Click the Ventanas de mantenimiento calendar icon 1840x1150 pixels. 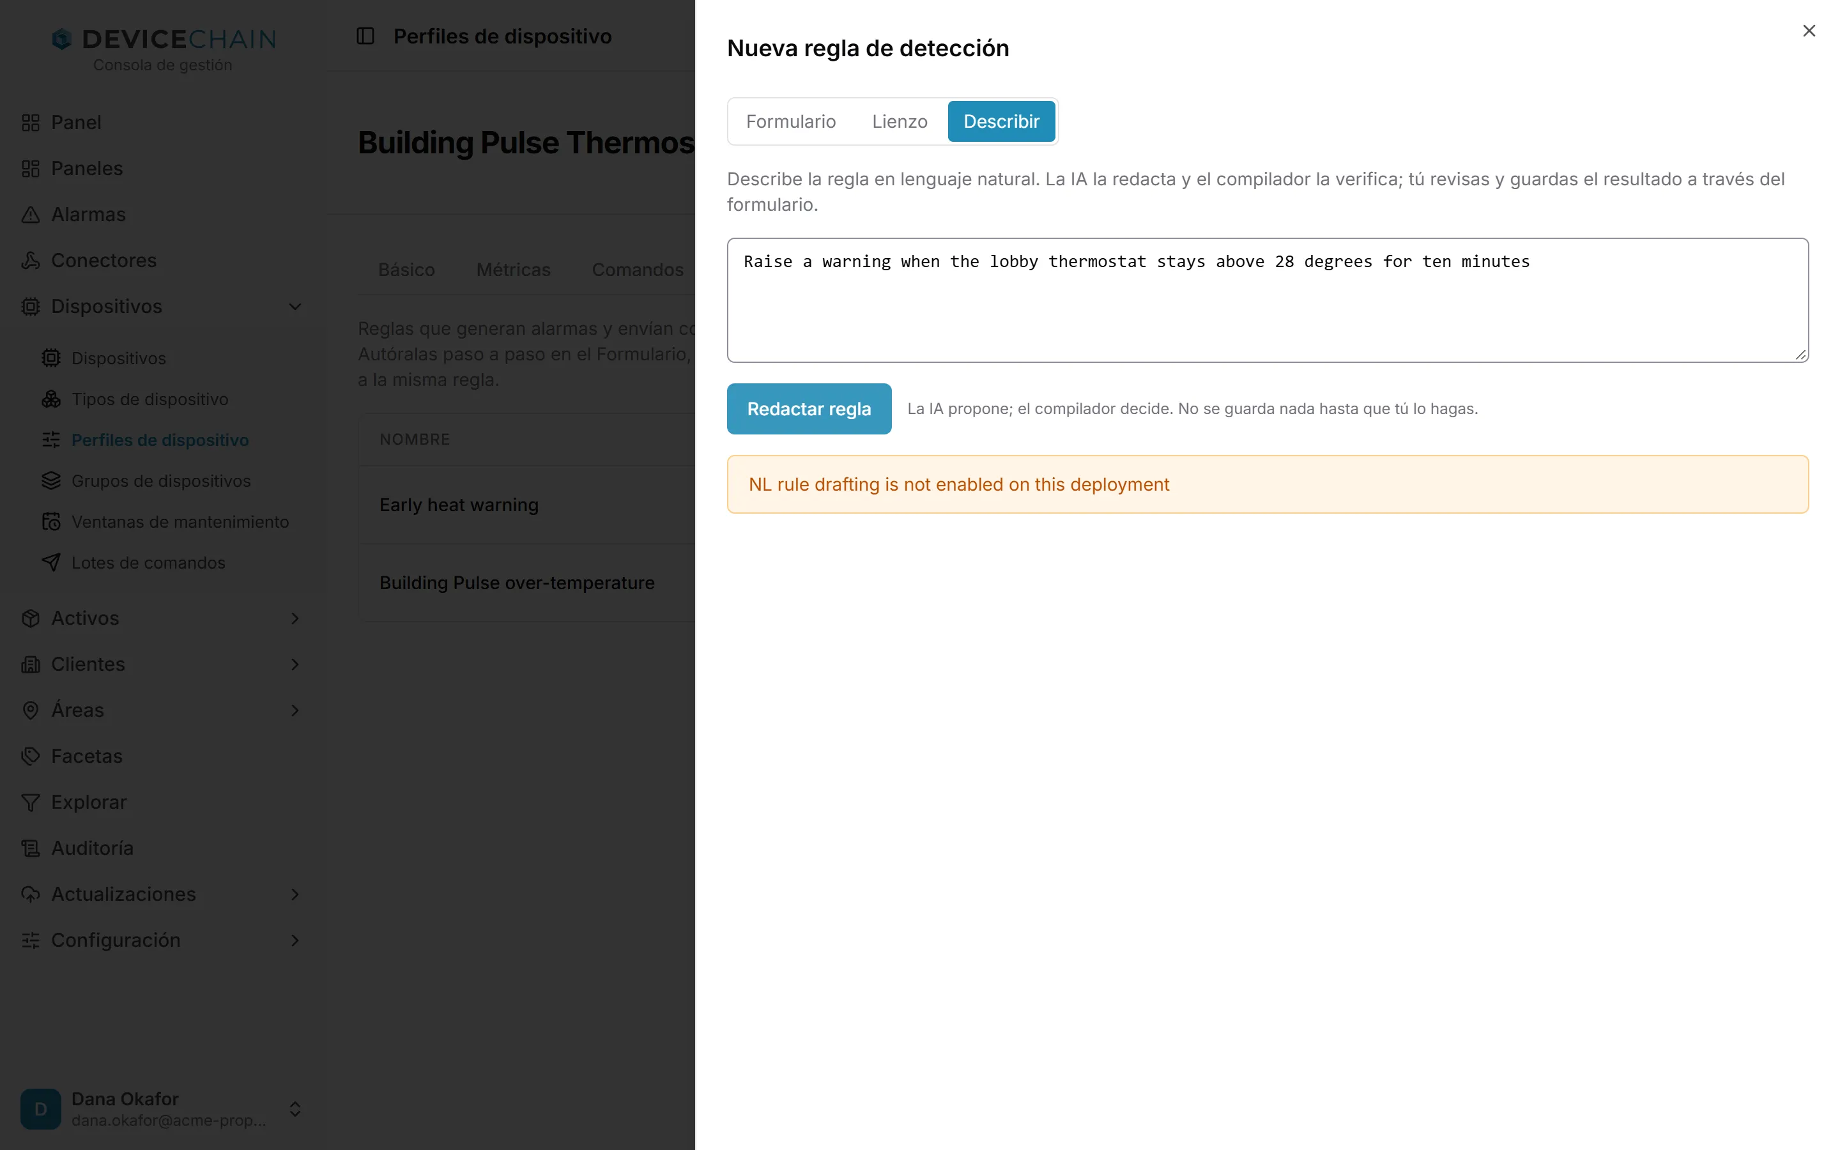click(x=51, y=522)
